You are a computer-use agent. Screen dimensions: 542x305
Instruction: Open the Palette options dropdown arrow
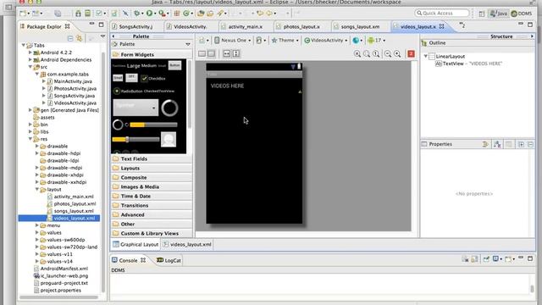[x=188, y=44]
